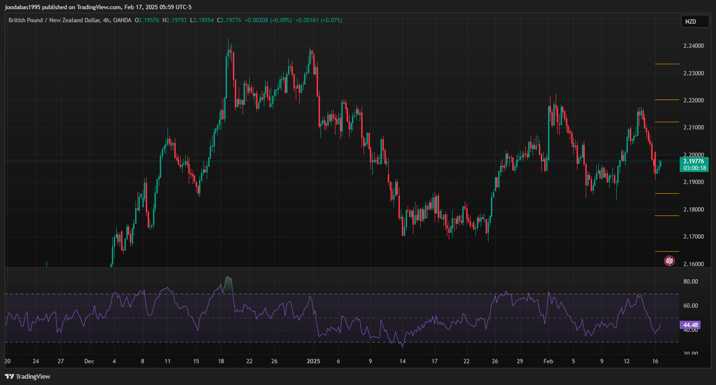This screenshot has width=716, height=385.
Task: Select the topmost orange horizontal line above 2.23000
Action: click(x=667, y=64)
